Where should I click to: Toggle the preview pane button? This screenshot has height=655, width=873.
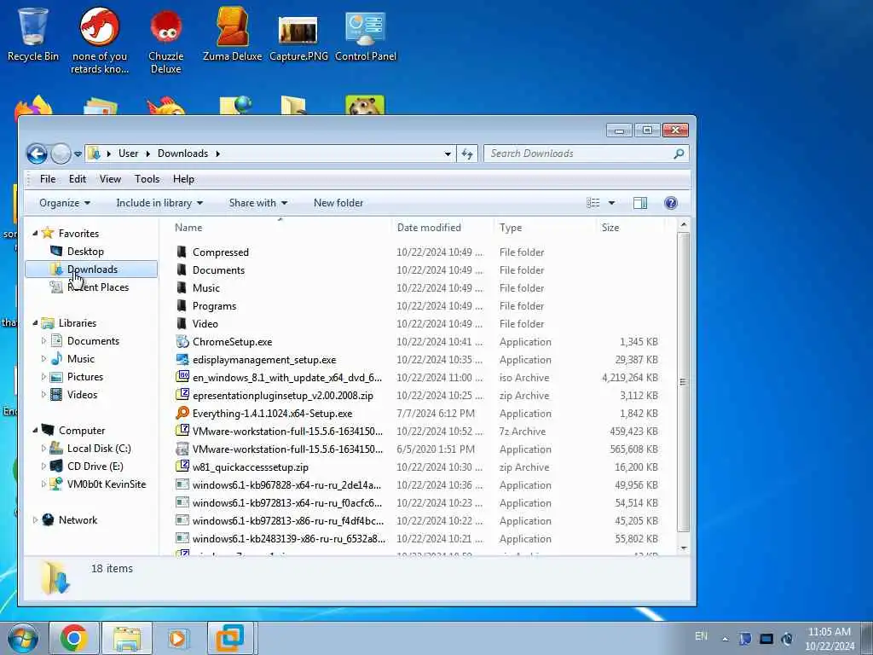click(x=639, y=203)
